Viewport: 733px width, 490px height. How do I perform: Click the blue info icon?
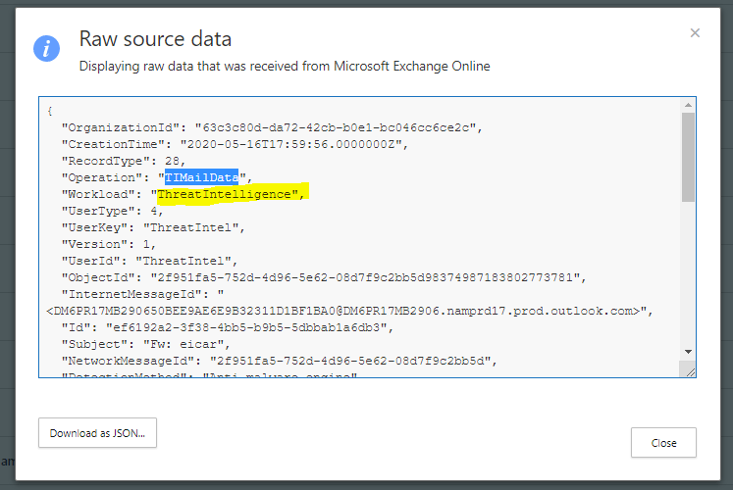pos(46,48)
